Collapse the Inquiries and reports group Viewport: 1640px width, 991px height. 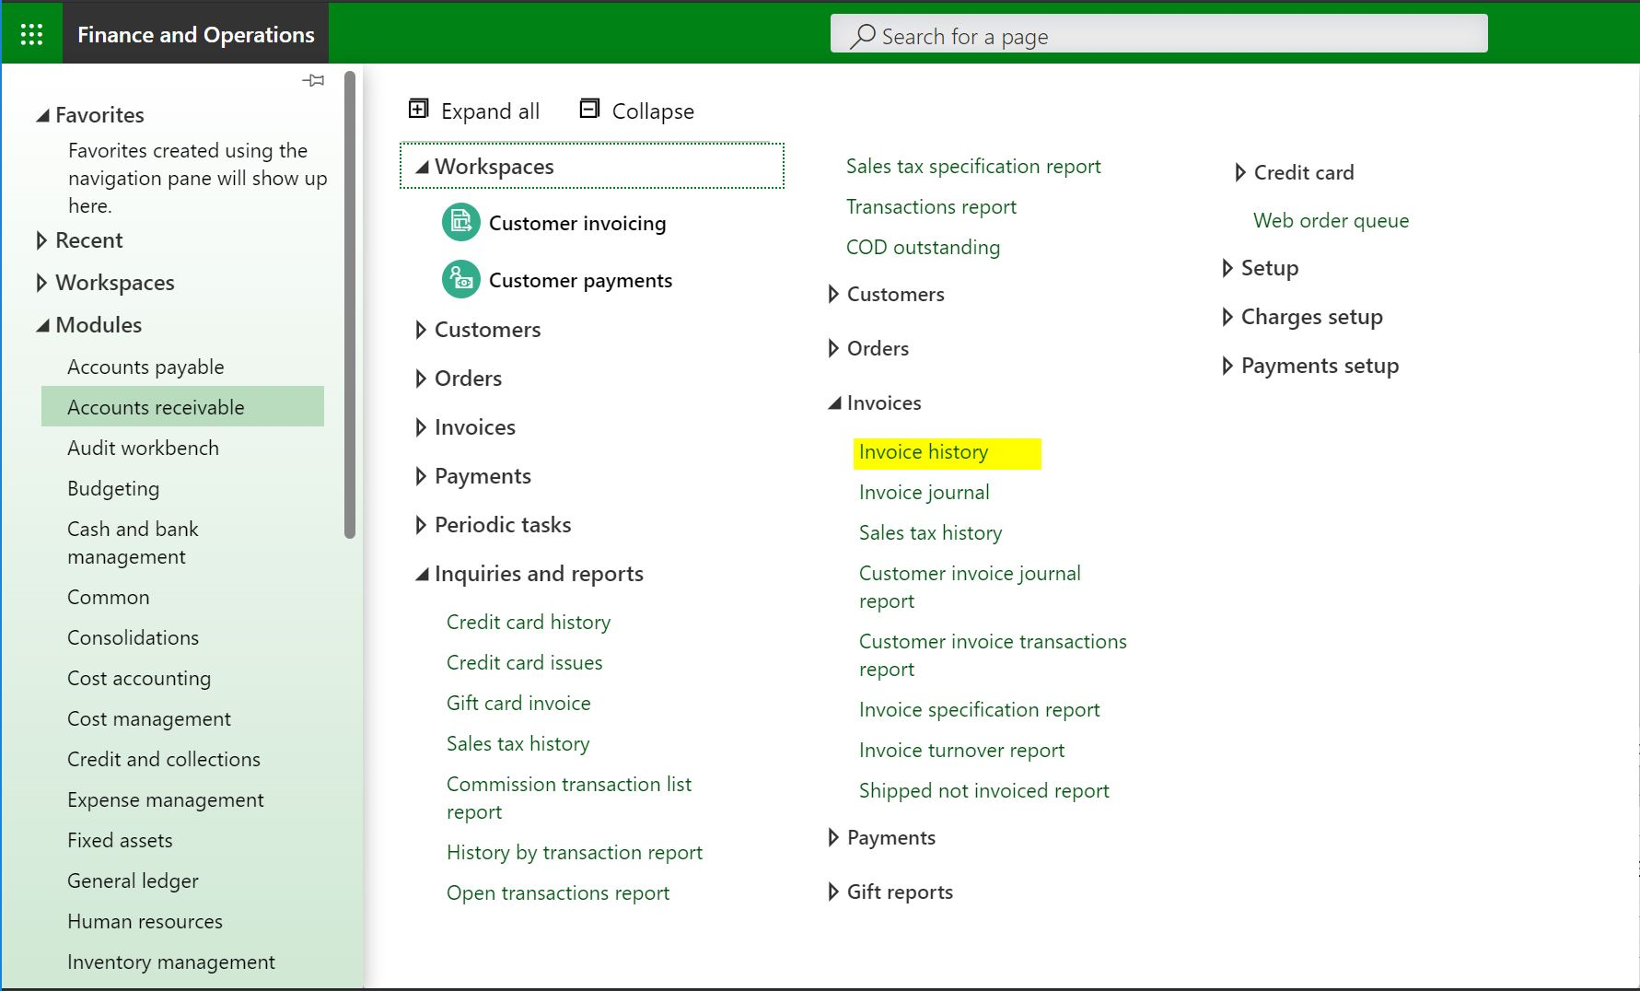(x=422, y=574)
